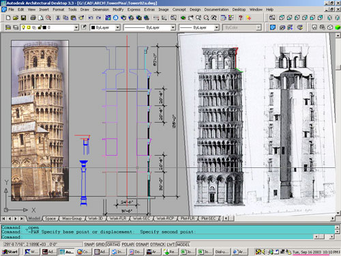Open a drawing file with folder icon
Screen dimensions: 341x256
click(x=16, y=18)
